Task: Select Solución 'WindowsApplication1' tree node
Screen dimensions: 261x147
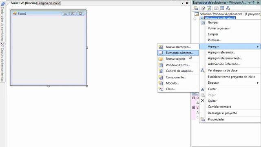Action: coord(230,14)
